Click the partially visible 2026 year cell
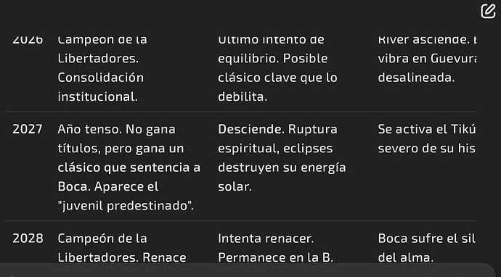This screenshot has height=277, width=501. (x=28, y=40)
